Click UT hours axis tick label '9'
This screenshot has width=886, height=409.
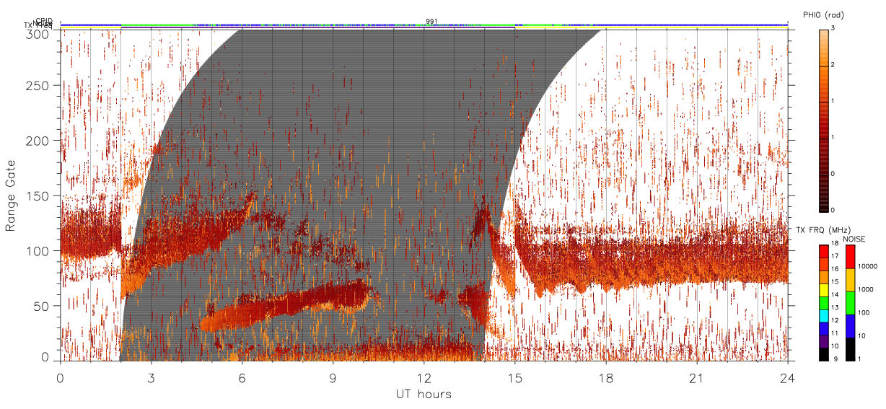point(333,378)
